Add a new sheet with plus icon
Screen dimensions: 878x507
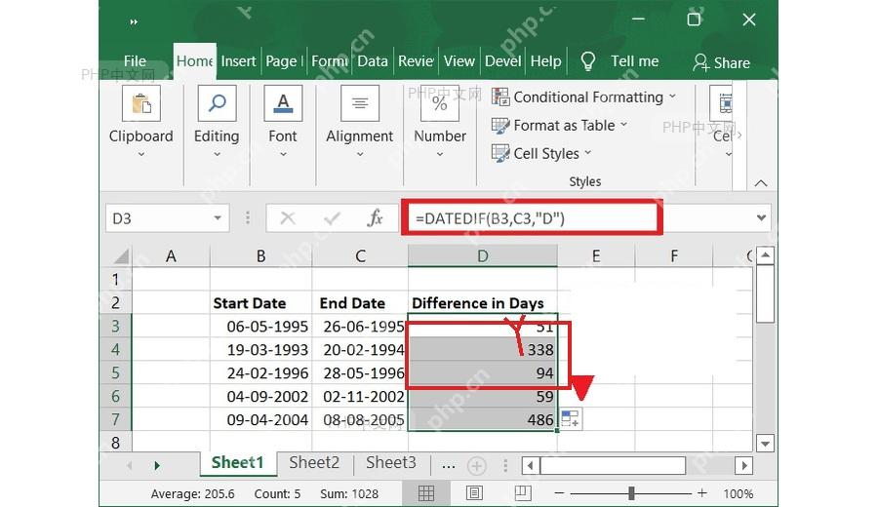coord(476,466)
